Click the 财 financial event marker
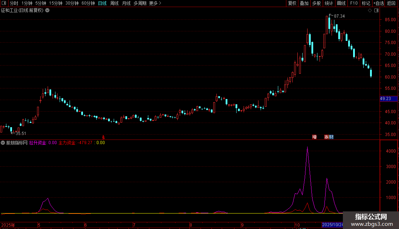The height and width of the screenshot is (229, 399). click(x=331, y=137)
